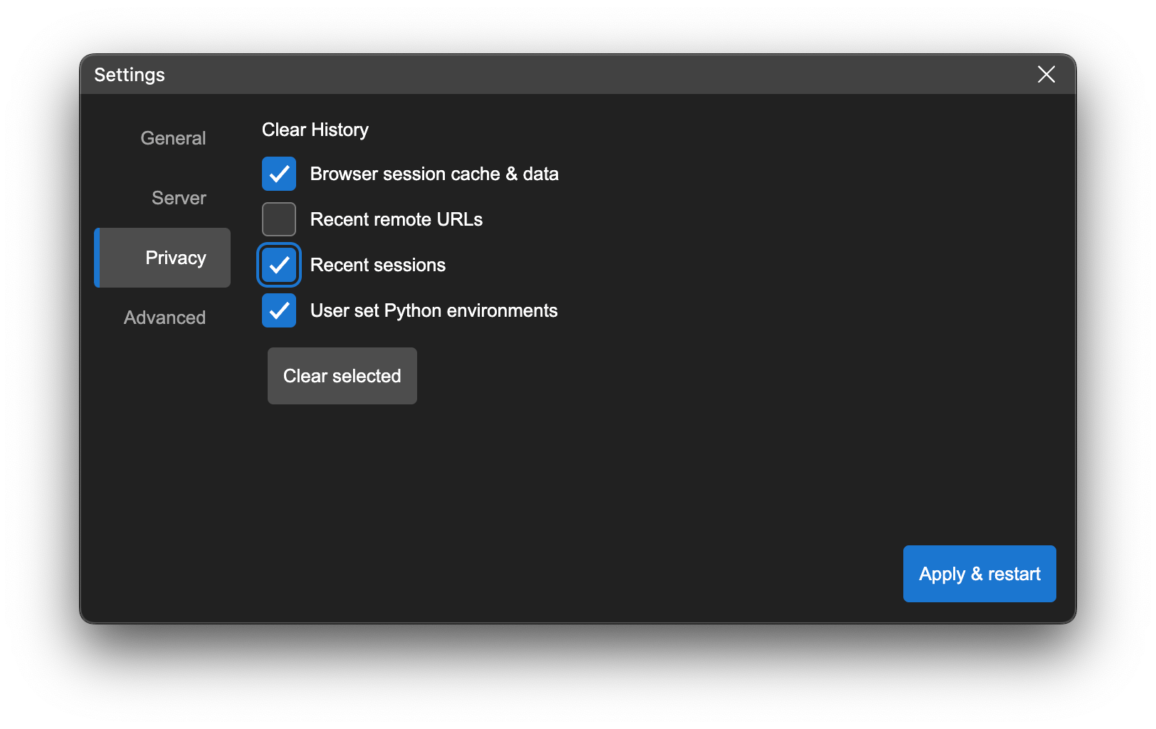
Task: Select the Privacy tab
Action: coord(175,258)
